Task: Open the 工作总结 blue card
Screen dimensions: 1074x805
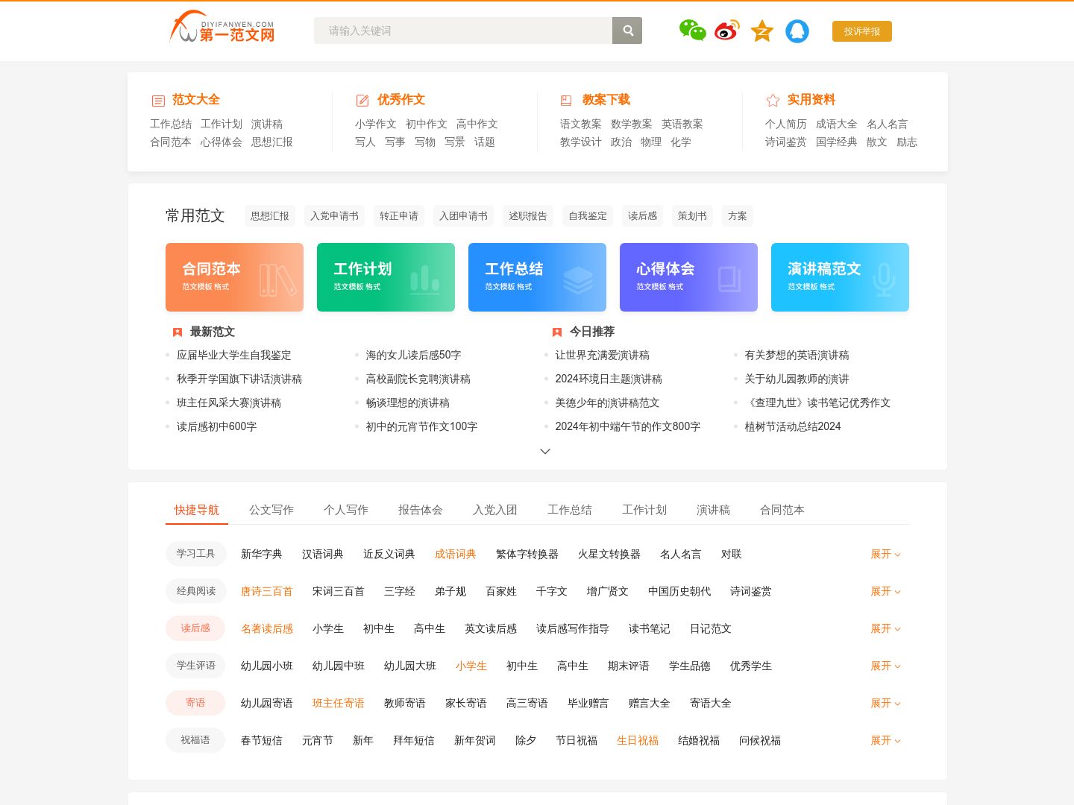Action: (537, 277)
